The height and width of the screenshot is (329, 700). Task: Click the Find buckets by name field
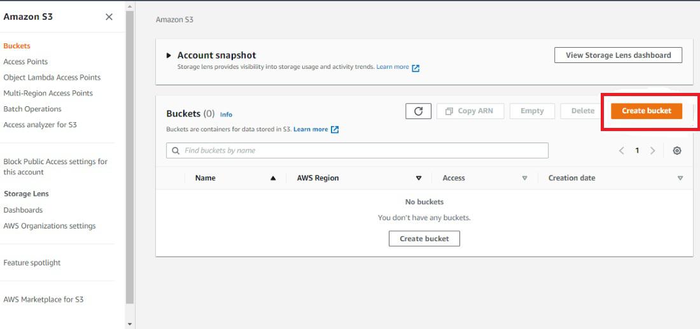(x=363, y=151)
